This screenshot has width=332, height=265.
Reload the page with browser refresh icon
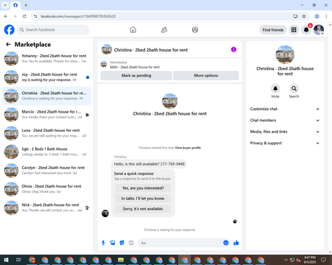(25, 17)
